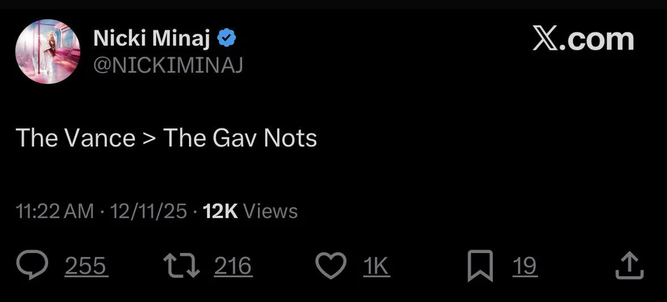This screenshot has width=667, height=302.
Task: Open the @NICKIMINAJ handle link
Action: [x=167, y=65]
